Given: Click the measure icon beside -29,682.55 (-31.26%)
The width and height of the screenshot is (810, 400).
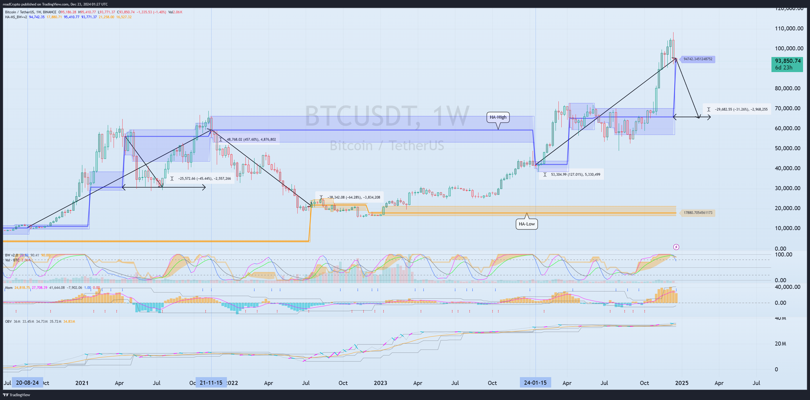Looking at the screenshot, I should coord(709,109).
